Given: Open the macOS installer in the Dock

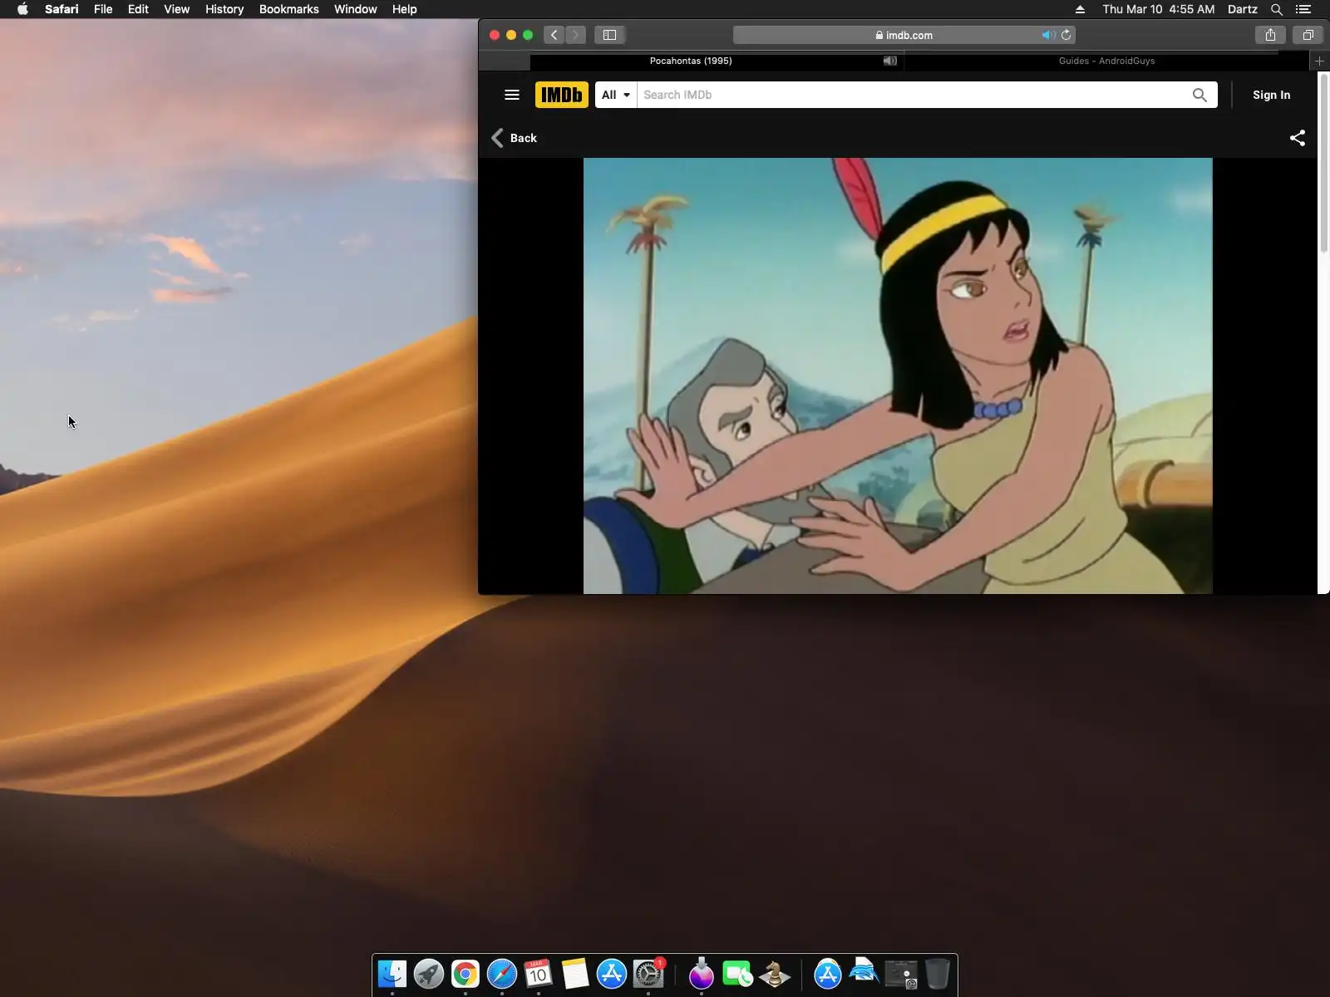Looking at the screenshot, I should [702, 974].
